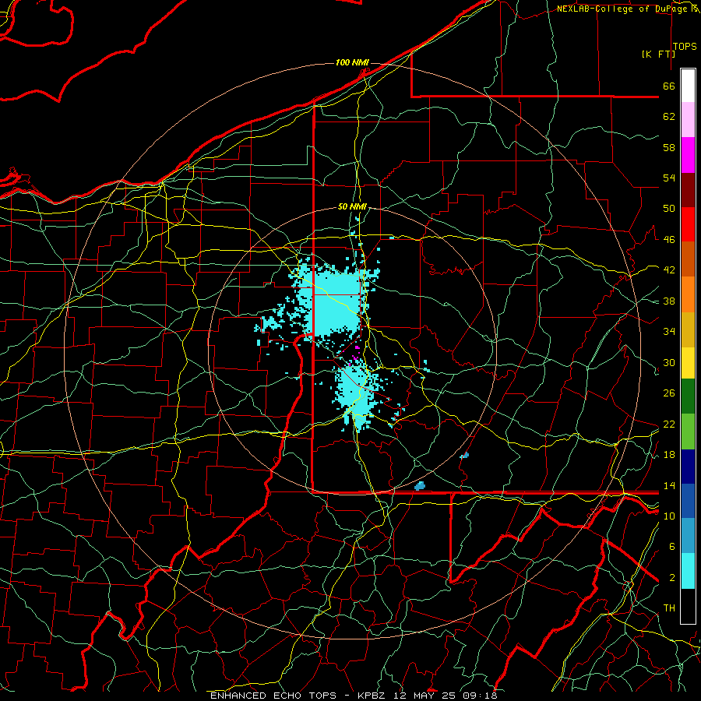Click the blue echo blob outside the 50 NMI ring

(465, 456)
